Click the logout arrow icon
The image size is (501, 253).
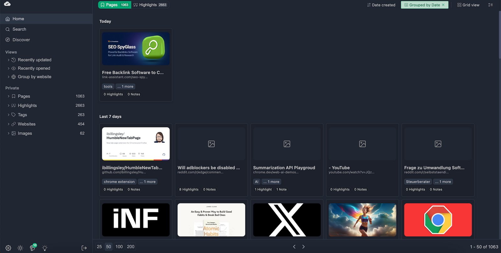coord(84,248)
